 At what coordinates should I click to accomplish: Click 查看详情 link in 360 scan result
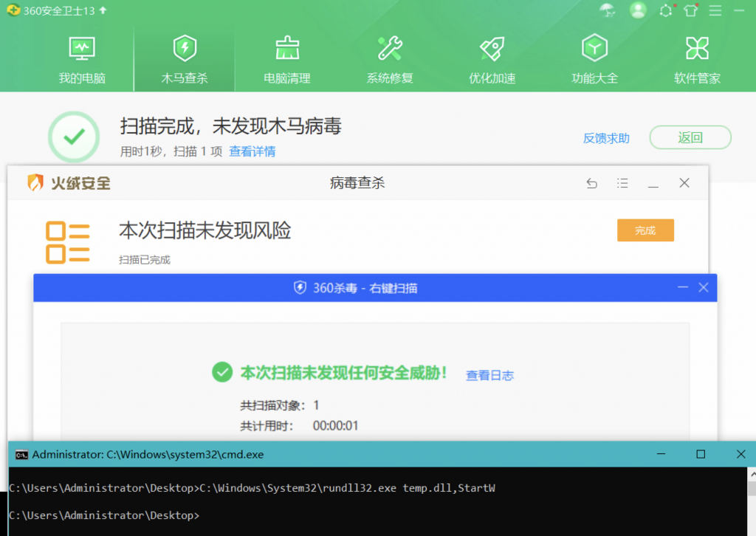(x=252, y=151)
